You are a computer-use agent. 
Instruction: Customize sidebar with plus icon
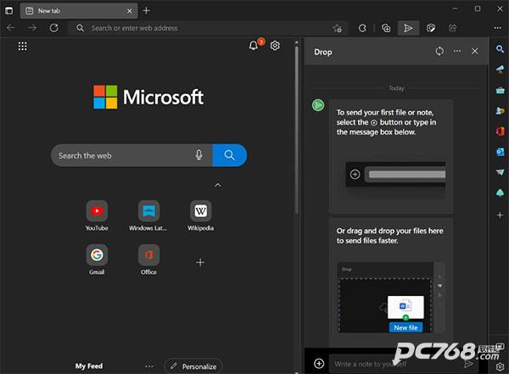coord(500,215)
